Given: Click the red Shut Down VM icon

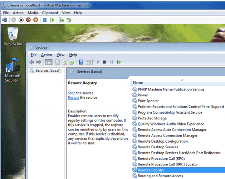Looking at the screenshot, I should click(28, 20).
